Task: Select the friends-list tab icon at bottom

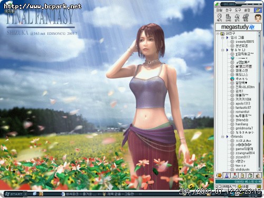Action: click(219, 175)
